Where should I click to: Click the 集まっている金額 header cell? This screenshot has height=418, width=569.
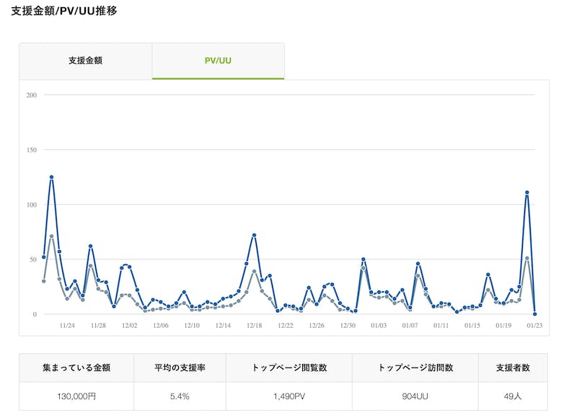click(x=76, y=368)
